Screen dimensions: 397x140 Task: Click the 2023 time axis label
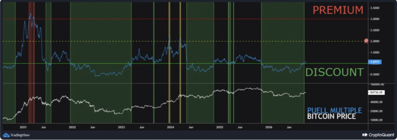(x=121, y=127)
